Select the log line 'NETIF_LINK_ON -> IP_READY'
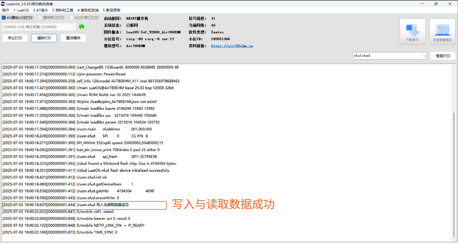Screen dimensions: 458x243 pos(73,225)
